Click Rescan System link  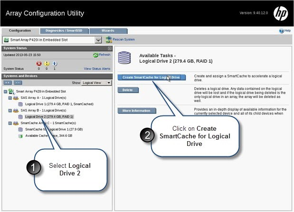coord(123,39)
